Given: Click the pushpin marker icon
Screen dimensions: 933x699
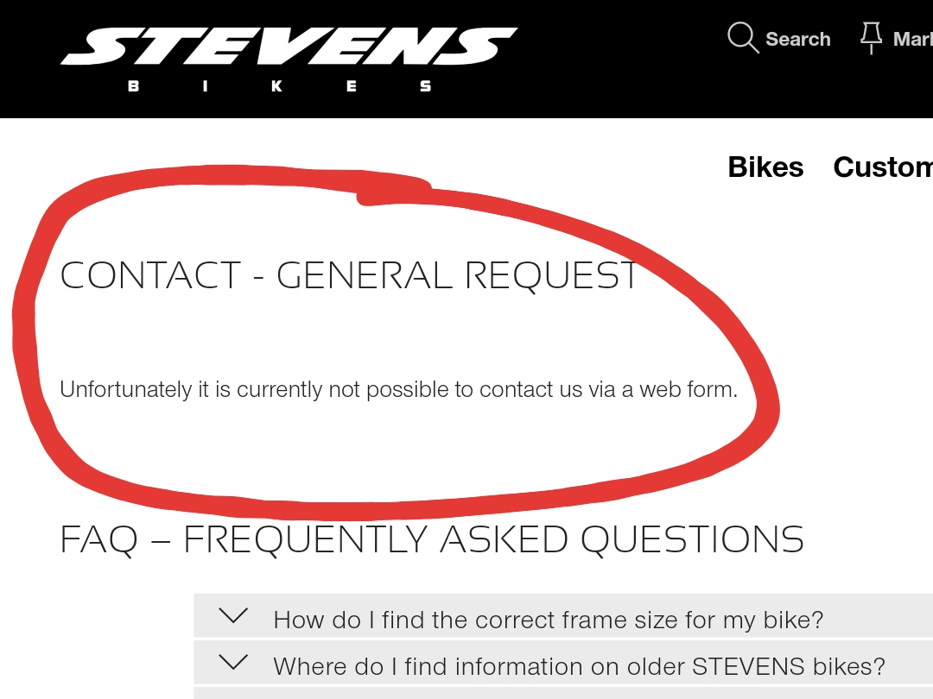Looking at the screenshot, I should [x=870, y=38].
